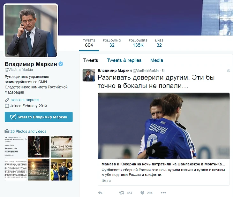Like the tweet using heart icon

pos(142,193)
